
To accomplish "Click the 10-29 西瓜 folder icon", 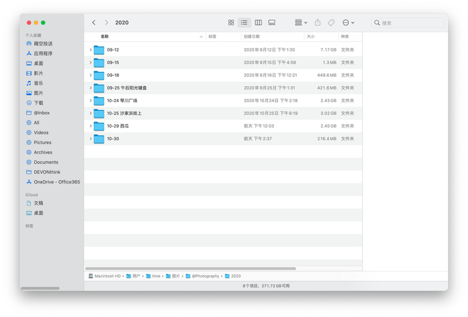I will tap(99, 126).
